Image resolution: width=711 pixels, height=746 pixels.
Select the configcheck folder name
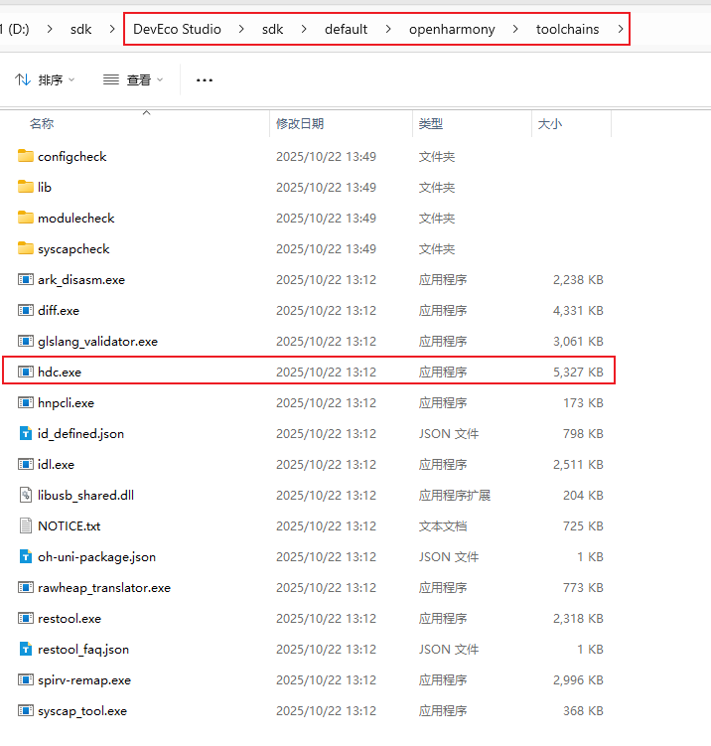[72, 157]
